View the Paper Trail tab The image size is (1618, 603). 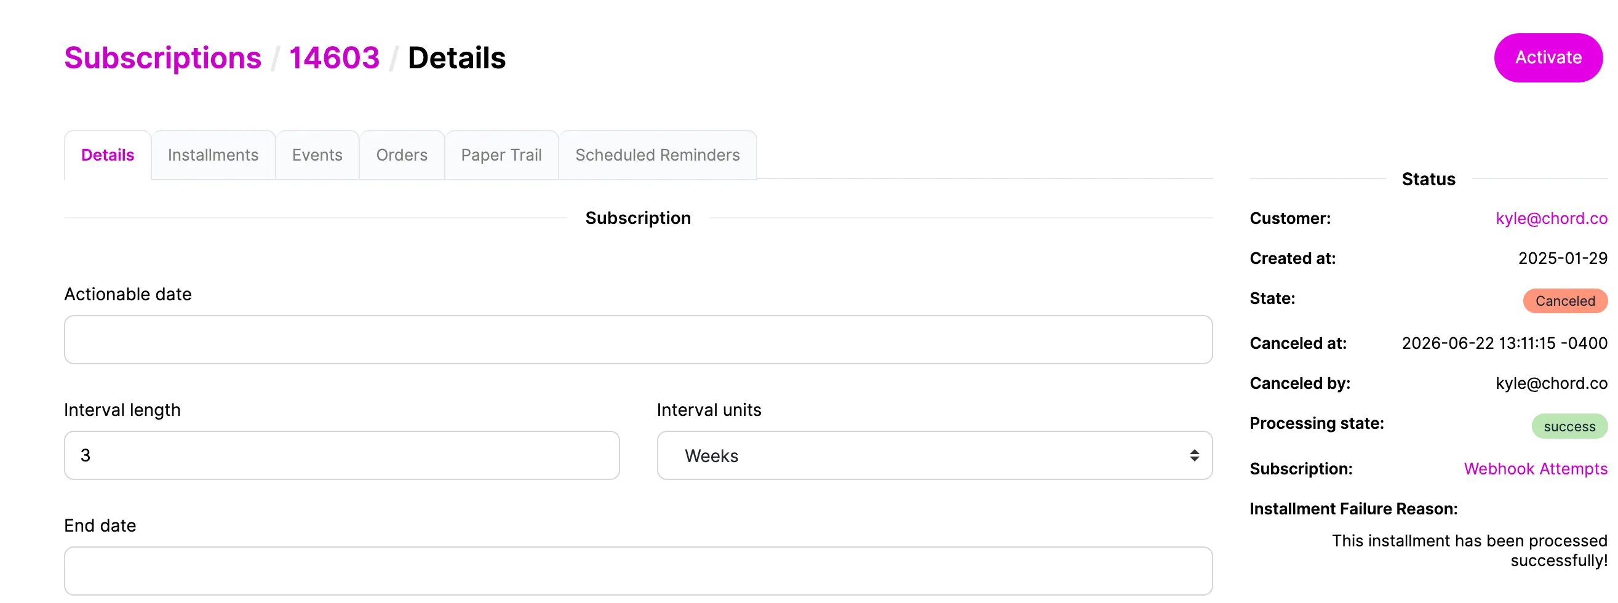(501, 155)
